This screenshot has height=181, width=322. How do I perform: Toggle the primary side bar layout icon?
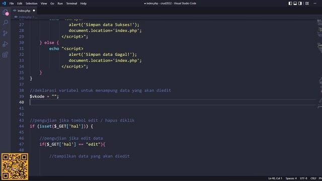(290, 4)
